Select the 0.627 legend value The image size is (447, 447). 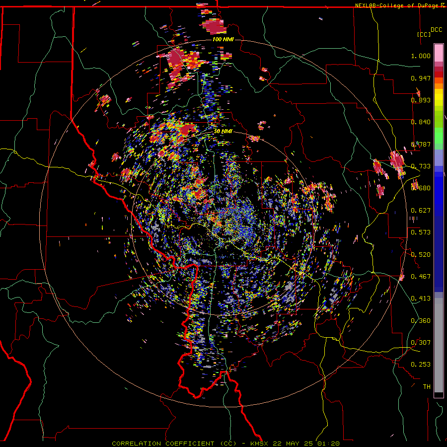[421, 211]
